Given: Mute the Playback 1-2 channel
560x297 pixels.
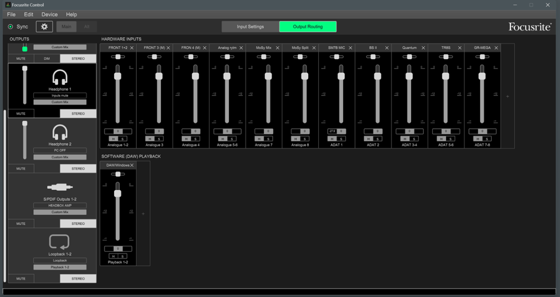Looking at the screenshot, I should point(113,256).
